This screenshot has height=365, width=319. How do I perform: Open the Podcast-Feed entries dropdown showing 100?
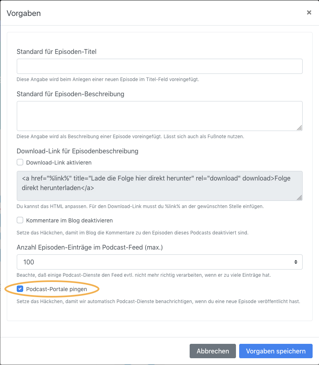159,262
